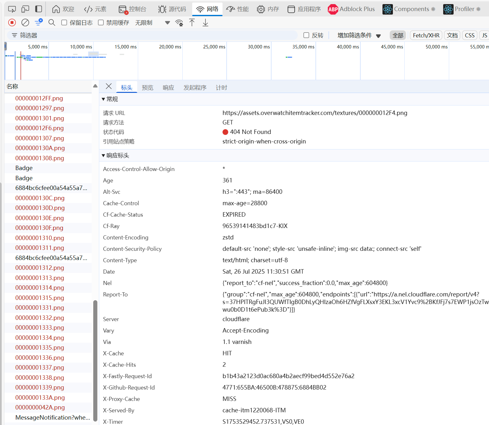
Task: Click the import HAR upload arrow
Action: (x=192, y=22)
